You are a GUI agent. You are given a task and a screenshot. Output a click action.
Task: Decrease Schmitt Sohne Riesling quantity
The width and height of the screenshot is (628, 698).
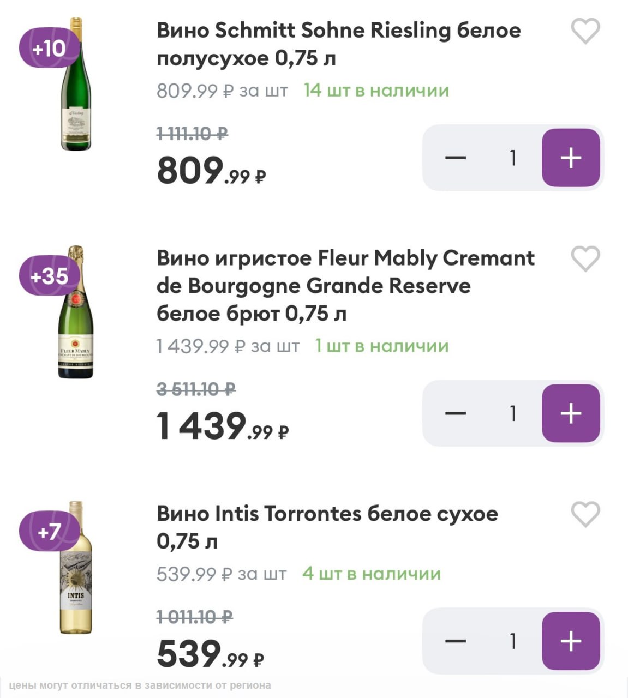456,158
